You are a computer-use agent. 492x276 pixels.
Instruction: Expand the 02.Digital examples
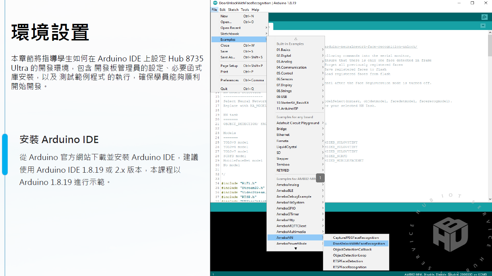tap(296, 56)
